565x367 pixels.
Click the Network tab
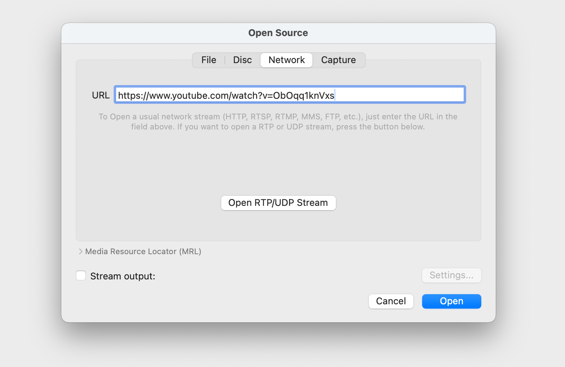tap(286, 60)
